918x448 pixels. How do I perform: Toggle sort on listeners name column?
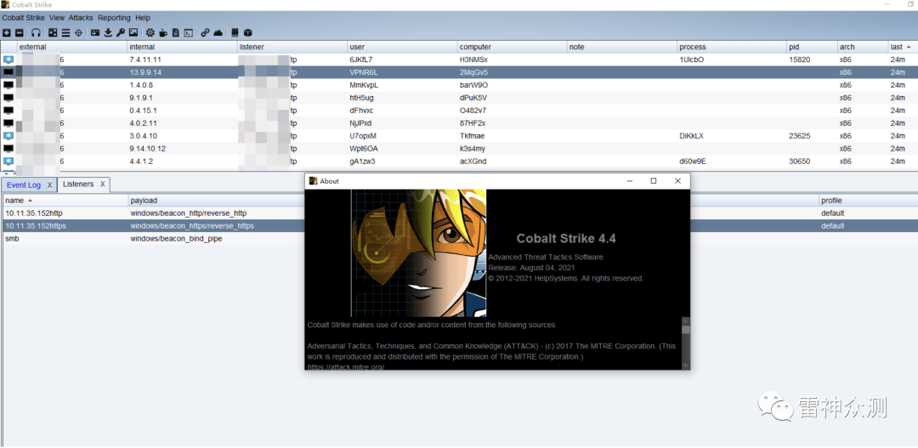point(65,201)
